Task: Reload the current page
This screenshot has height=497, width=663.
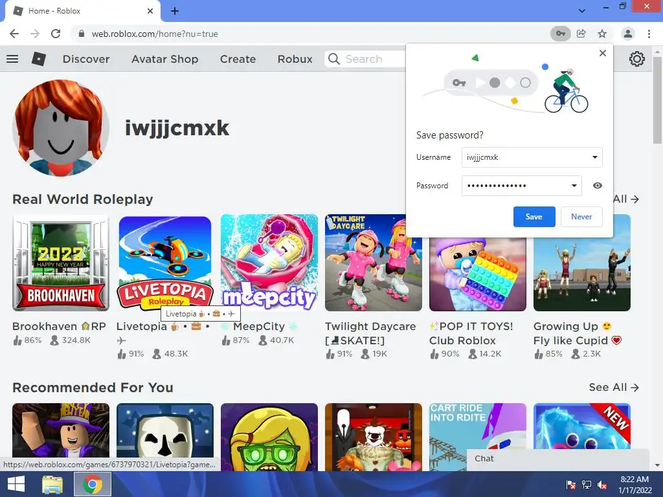Action: (56, 34)
